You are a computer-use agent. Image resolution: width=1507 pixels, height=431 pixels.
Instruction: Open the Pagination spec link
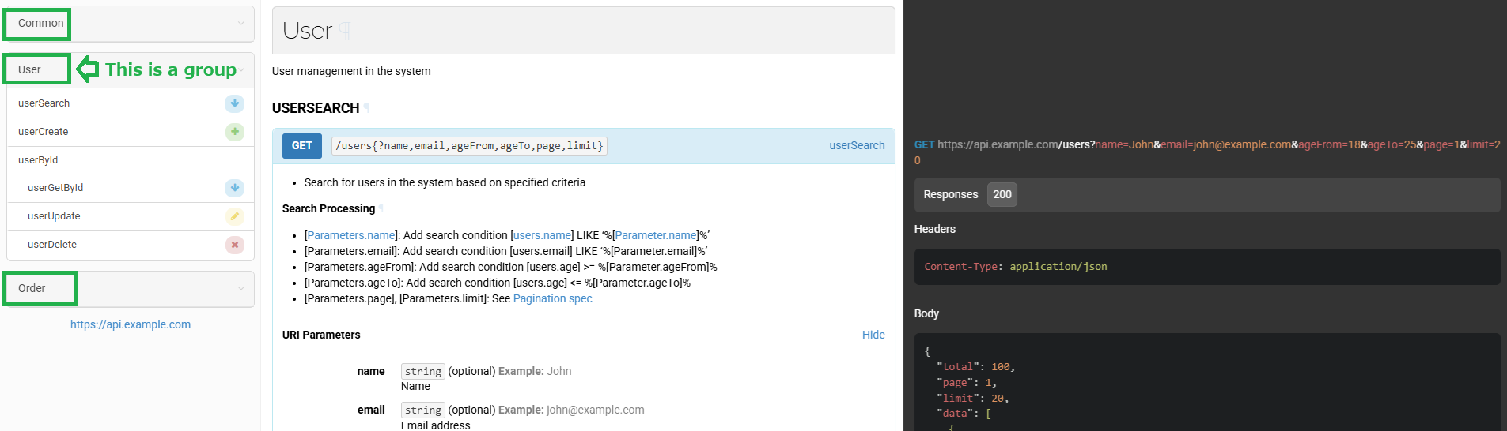[552, 298]
